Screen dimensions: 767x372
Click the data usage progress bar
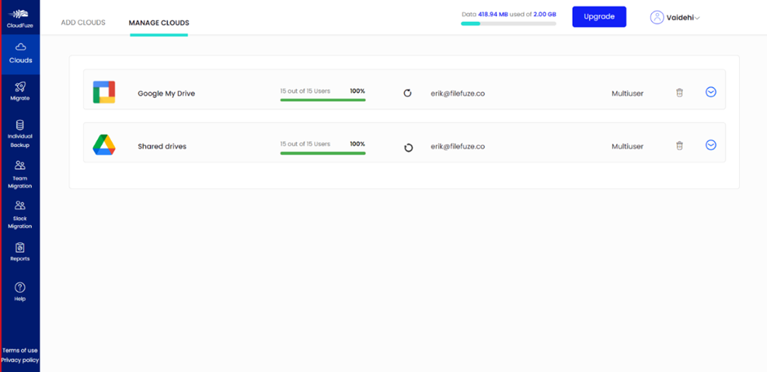click(508, 24)
